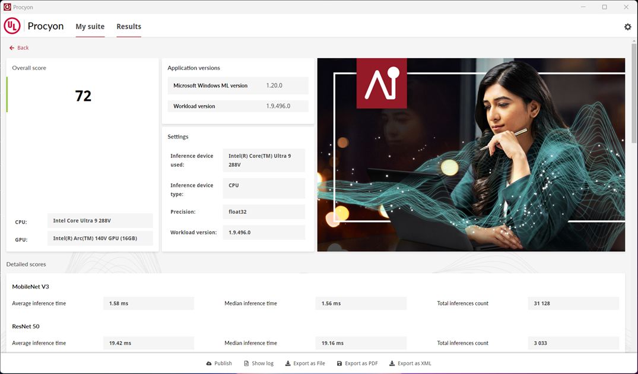Switch to the My suite tab
The width and height of the screenshot is (638, 374).
(x=90, y=27)
